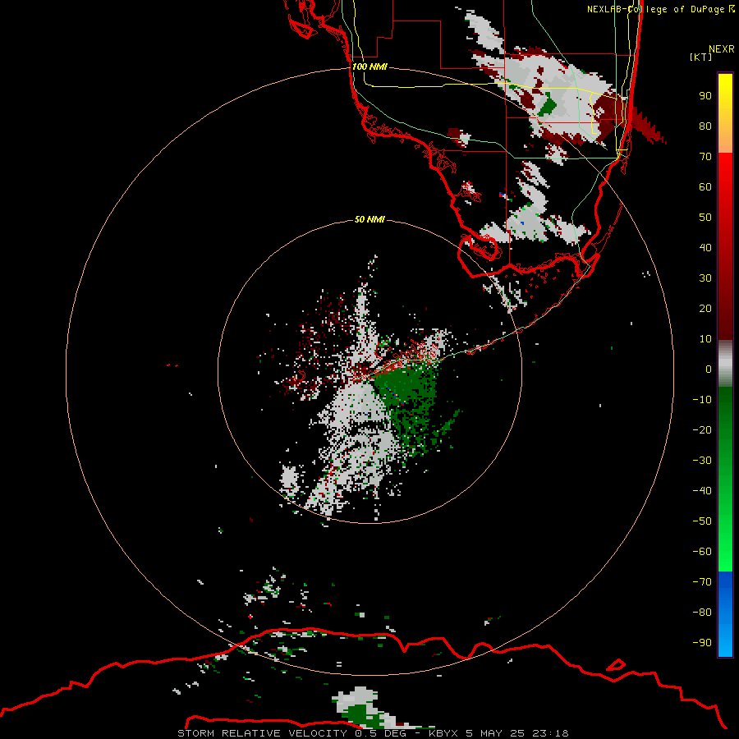
Task: Click the 40 value on the velocity scale
Action: pos(705,247)
